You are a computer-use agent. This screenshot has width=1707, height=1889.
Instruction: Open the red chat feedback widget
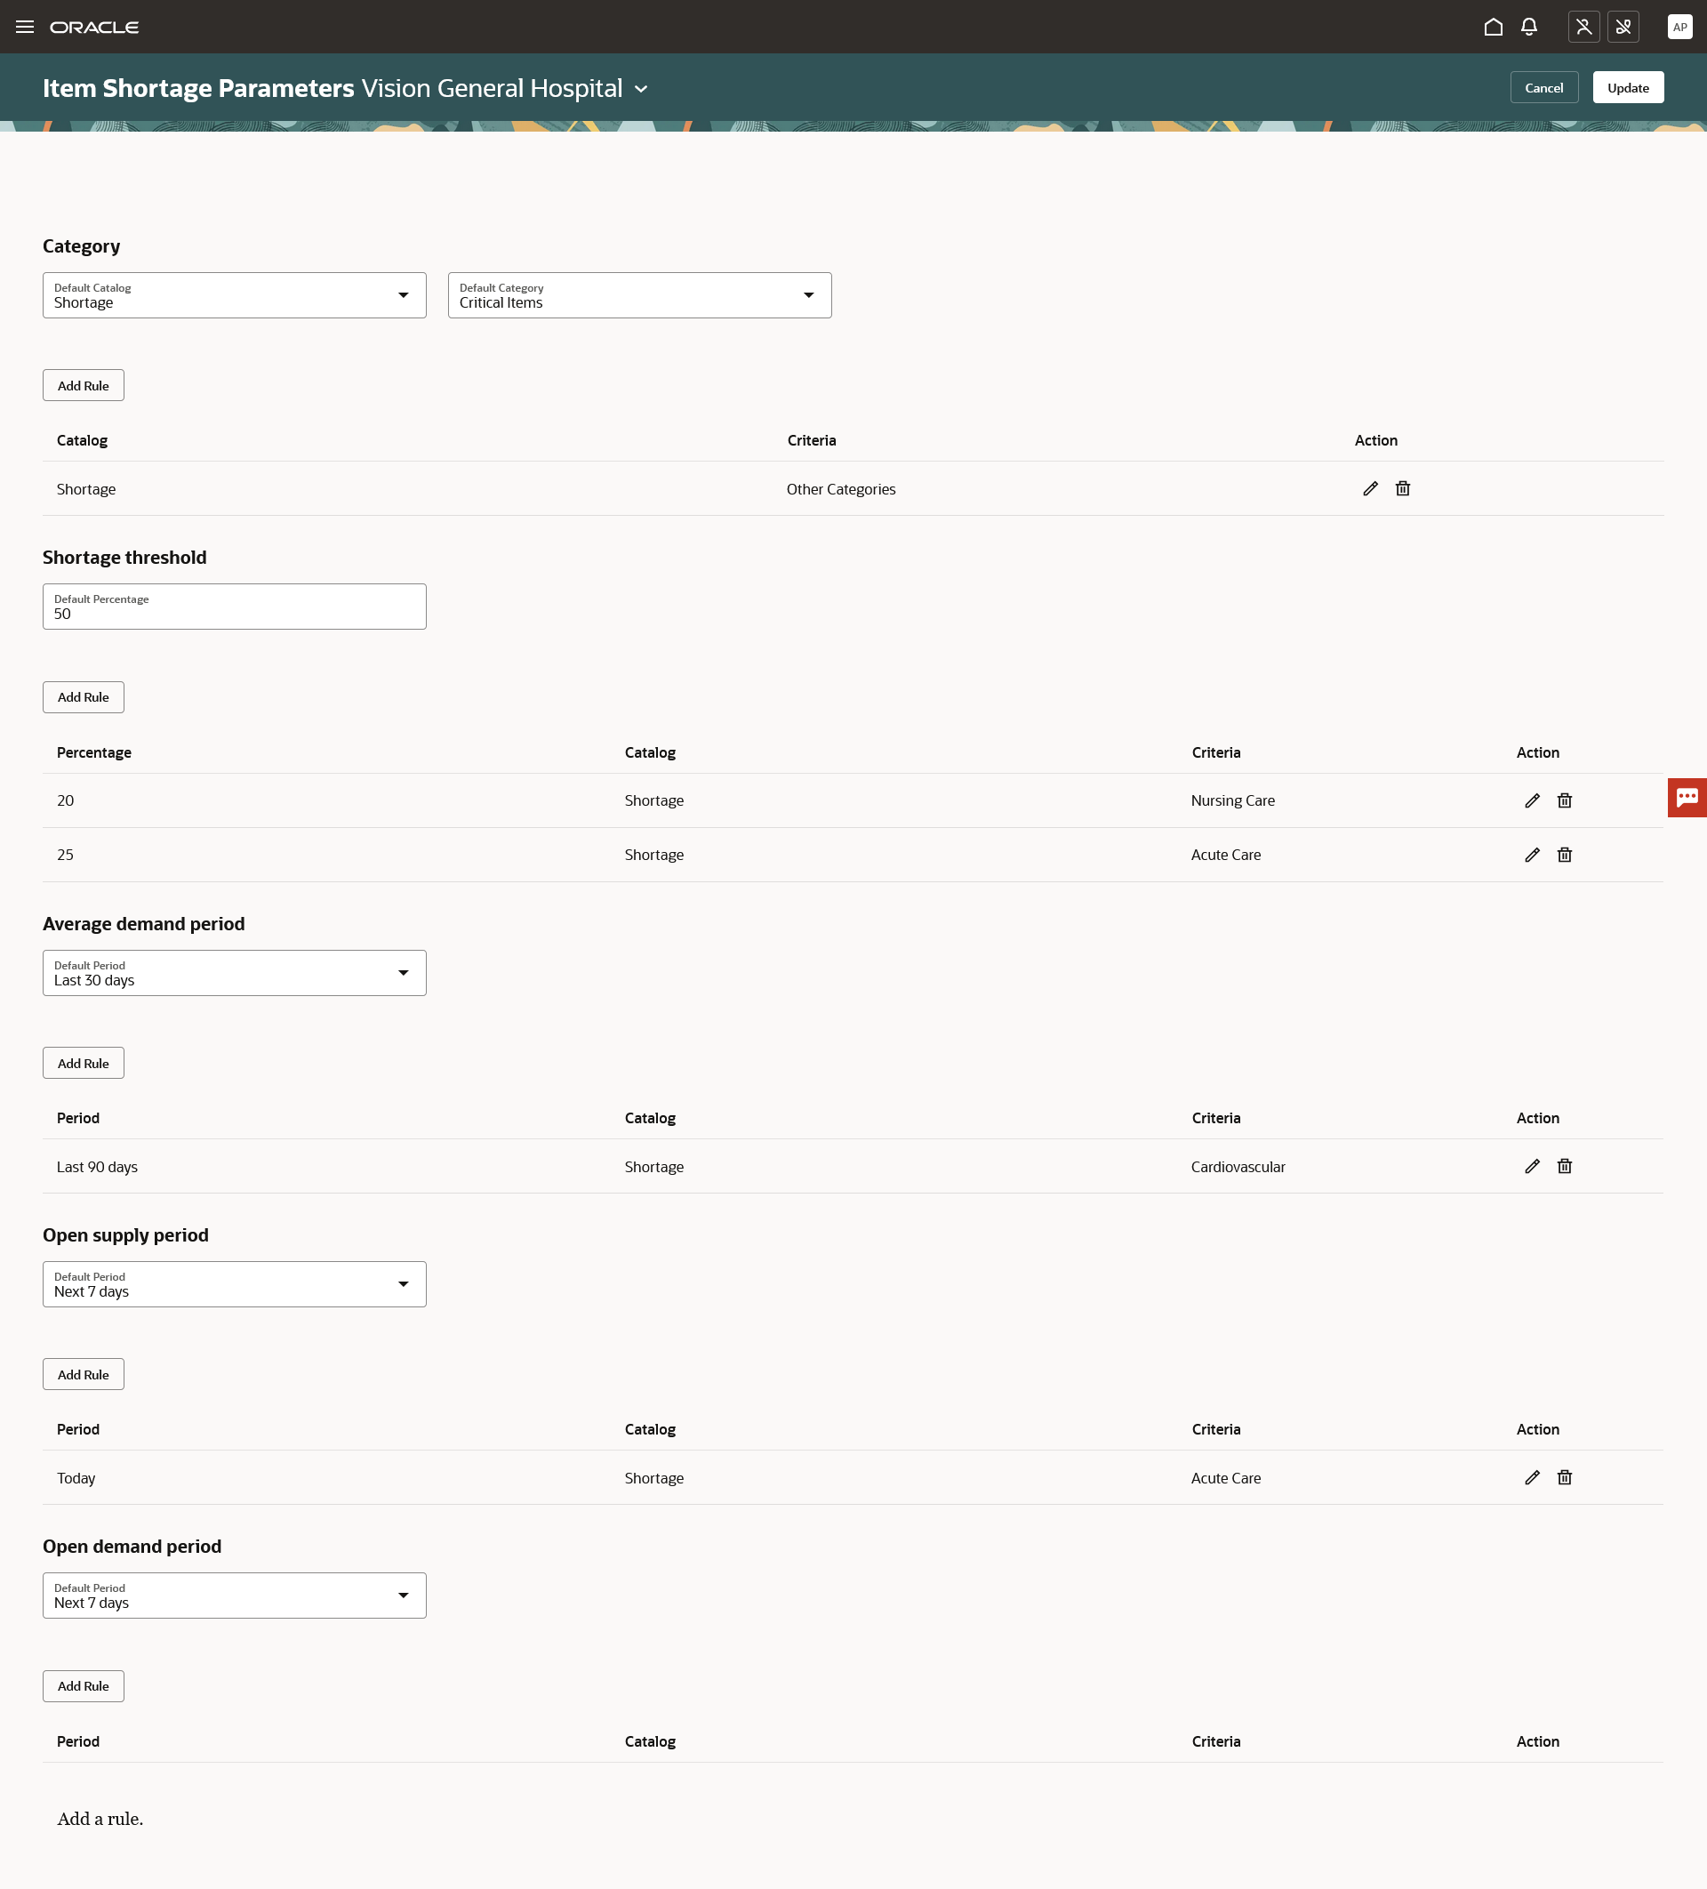point(1687,798)
